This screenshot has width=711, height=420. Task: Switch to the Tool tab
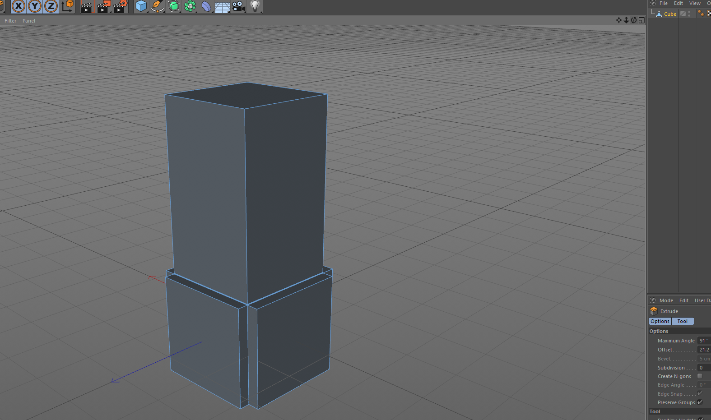[683, 321]
